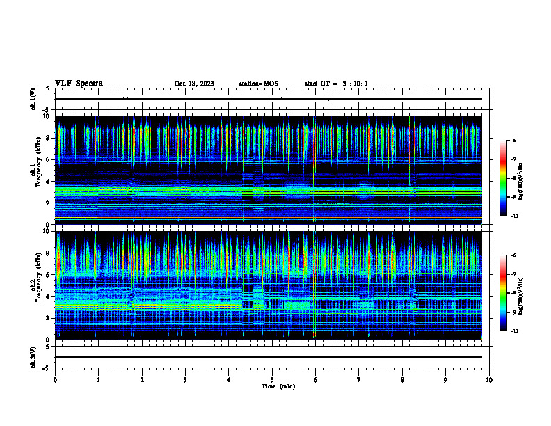Click the ch.2 frequency axis "8" tick label
551x426 pixels.
48,253
